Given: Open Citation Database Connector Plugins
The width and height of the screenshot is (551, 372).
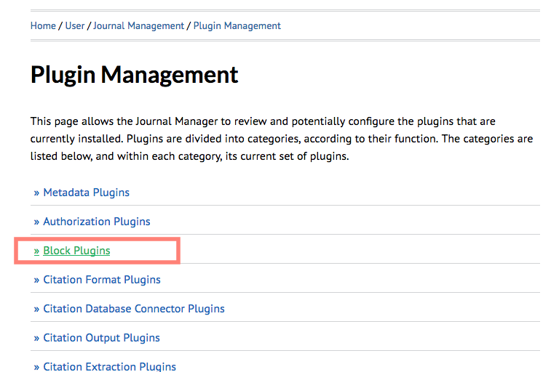Looking at the screenshot, I should tap(134, 309).
